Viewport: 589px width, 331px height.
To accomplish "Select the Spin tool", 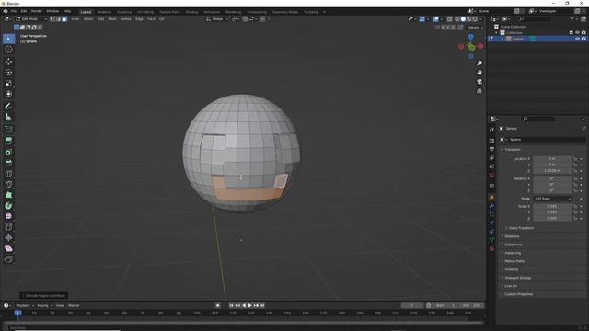I will (x=8, y=206).
